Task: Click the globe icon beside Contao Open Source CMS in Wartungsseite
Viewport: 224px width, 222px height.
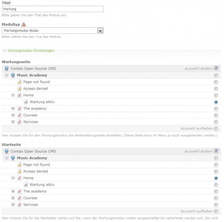Action: click(7, 68)
